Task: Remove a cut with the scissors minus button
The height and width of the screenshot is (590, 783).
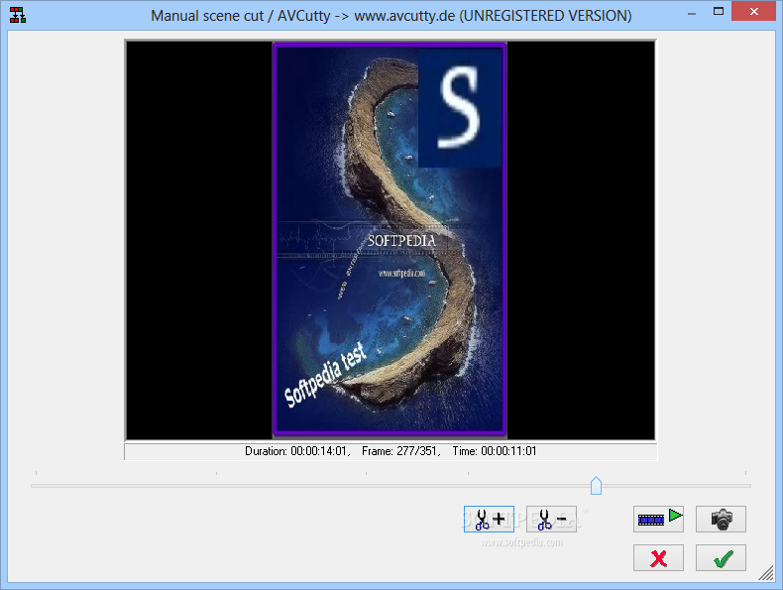Action: click(551, 519)
